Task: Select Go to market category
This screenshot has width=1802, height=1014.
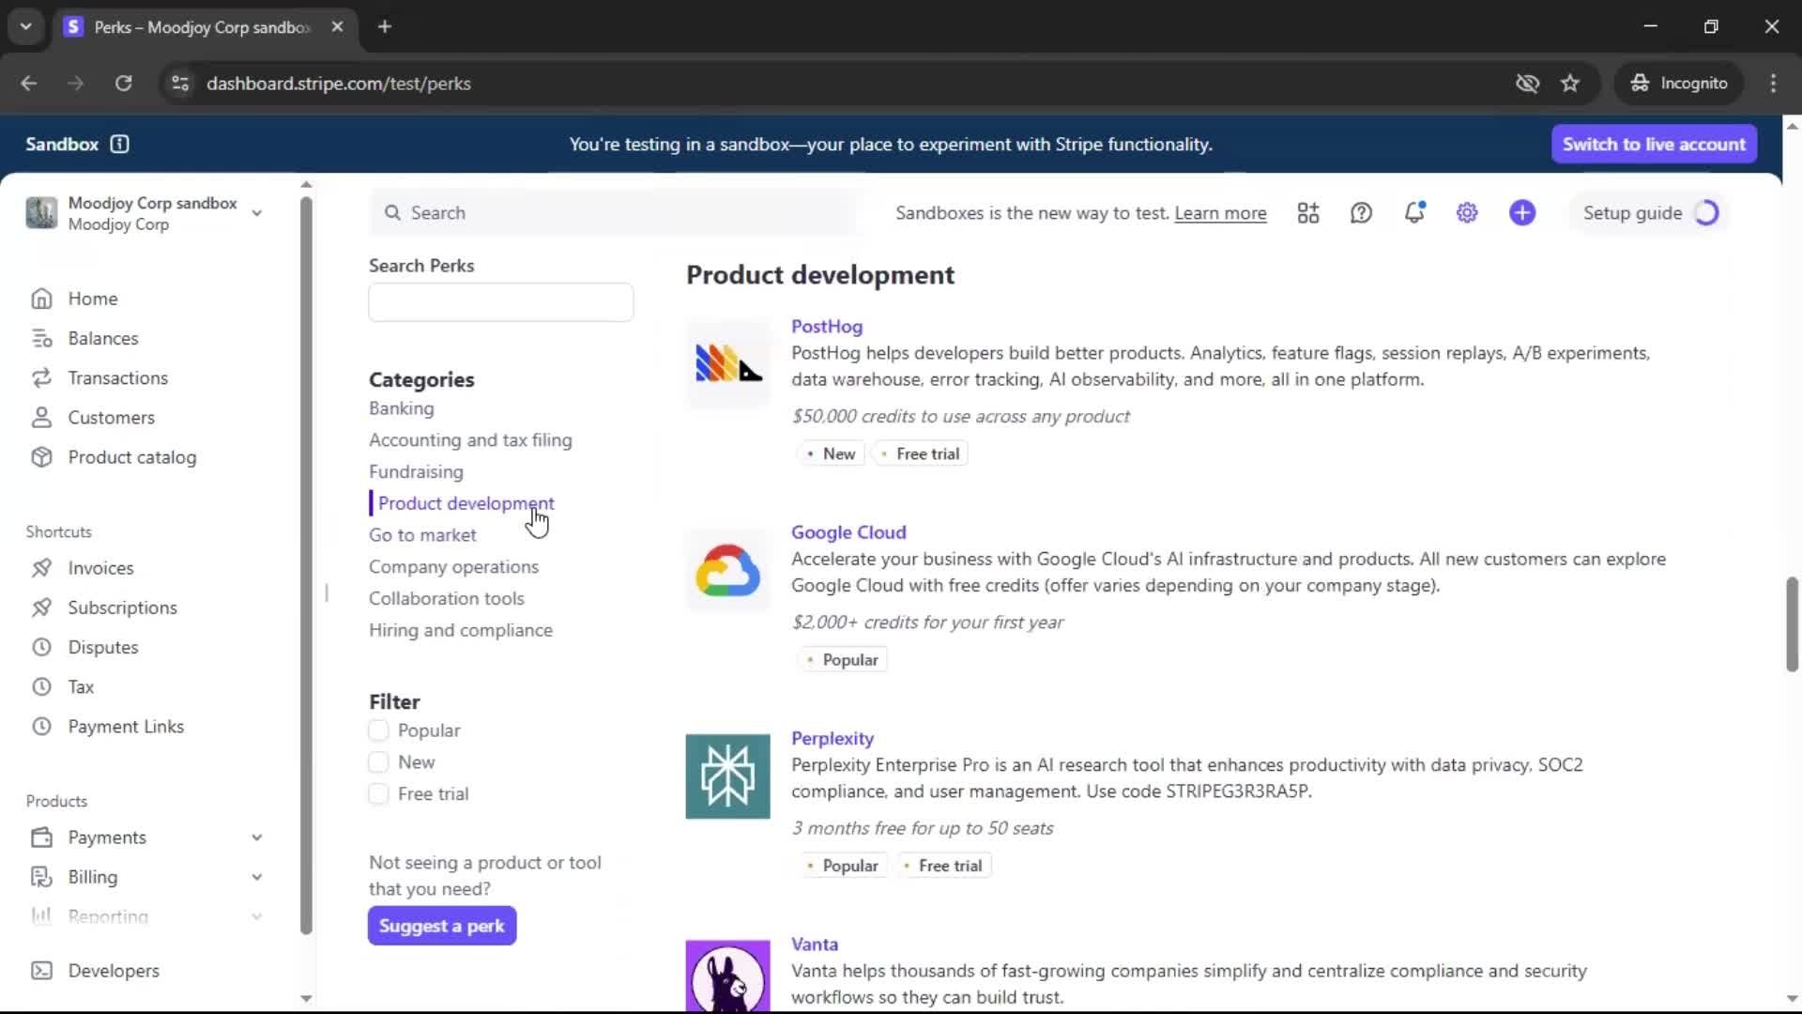Action: pos(422,535)
